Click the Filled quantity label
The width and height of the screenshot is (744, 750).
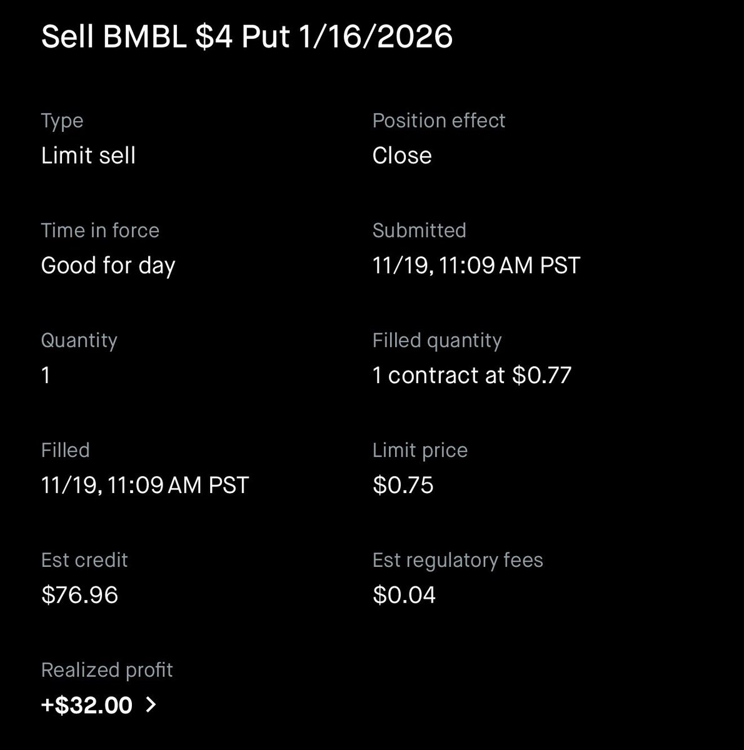click(437, 340)
